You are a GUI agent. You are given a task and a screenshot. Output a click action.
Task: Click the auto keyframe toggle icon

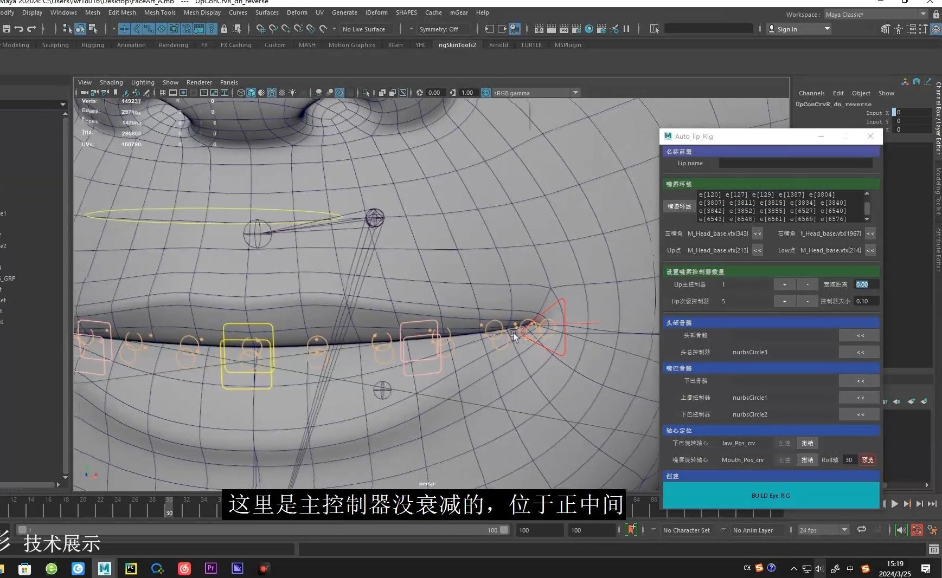point(917,530)
